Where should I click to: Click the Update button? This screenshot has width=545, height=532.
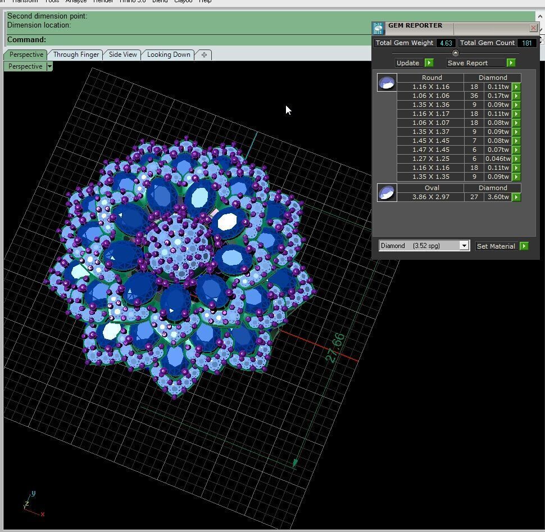click(410, 63)
